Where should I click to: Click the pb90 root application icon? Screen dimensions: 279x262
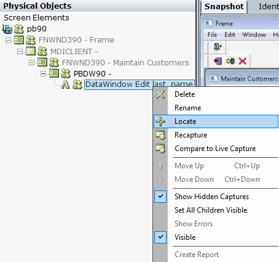pos(7,29)
